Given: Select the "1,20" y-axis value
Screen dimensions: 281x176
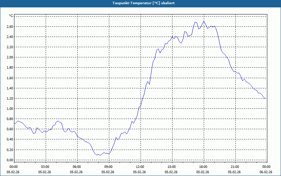Looking at the screenshot, I should (10, 99).
